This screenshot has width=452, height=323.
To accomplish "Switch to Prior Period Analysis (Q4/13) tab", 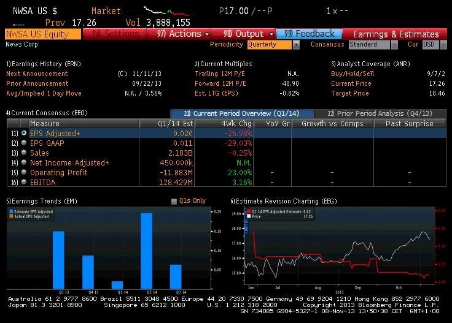I will pos(380,113).
